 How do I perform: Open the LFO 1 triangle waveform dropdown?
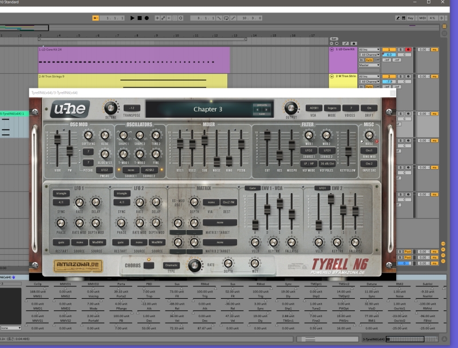coord(61,193)
